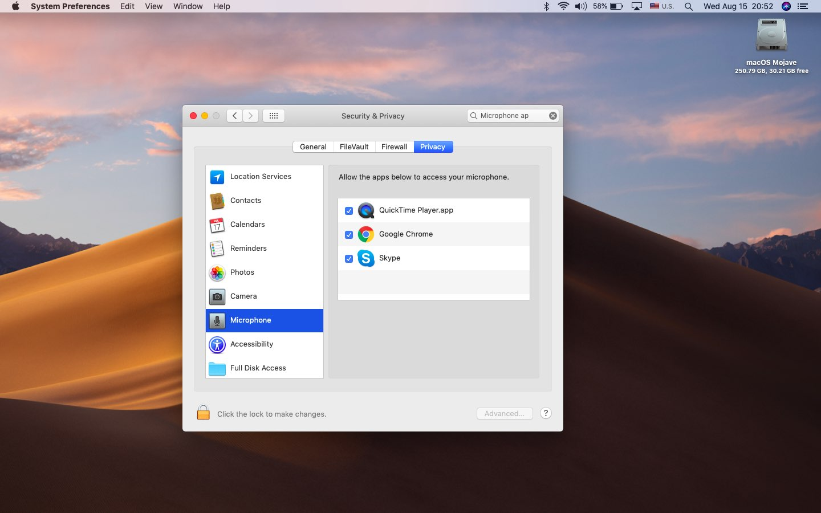Select the Calendars row label
821x513 pixels.
[x=247, y=225]
